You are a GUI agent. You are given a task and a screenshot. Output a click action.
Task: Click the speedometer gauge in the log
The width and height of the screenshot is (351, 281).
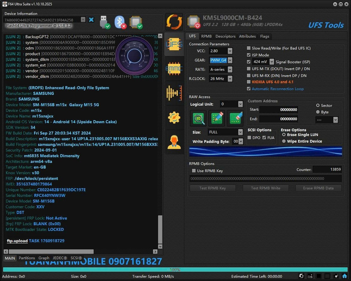click(134, 55)
